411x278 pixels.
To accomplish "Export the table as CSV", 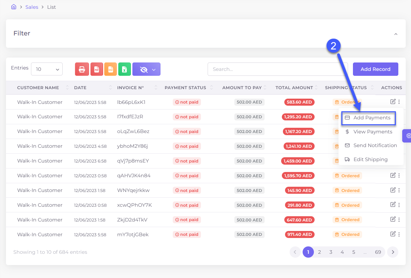I will (110, 69).
